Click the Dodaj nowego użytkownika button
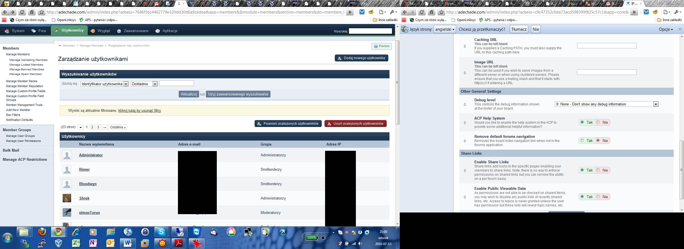Screen dimensions: 684x249 point(361,58)
